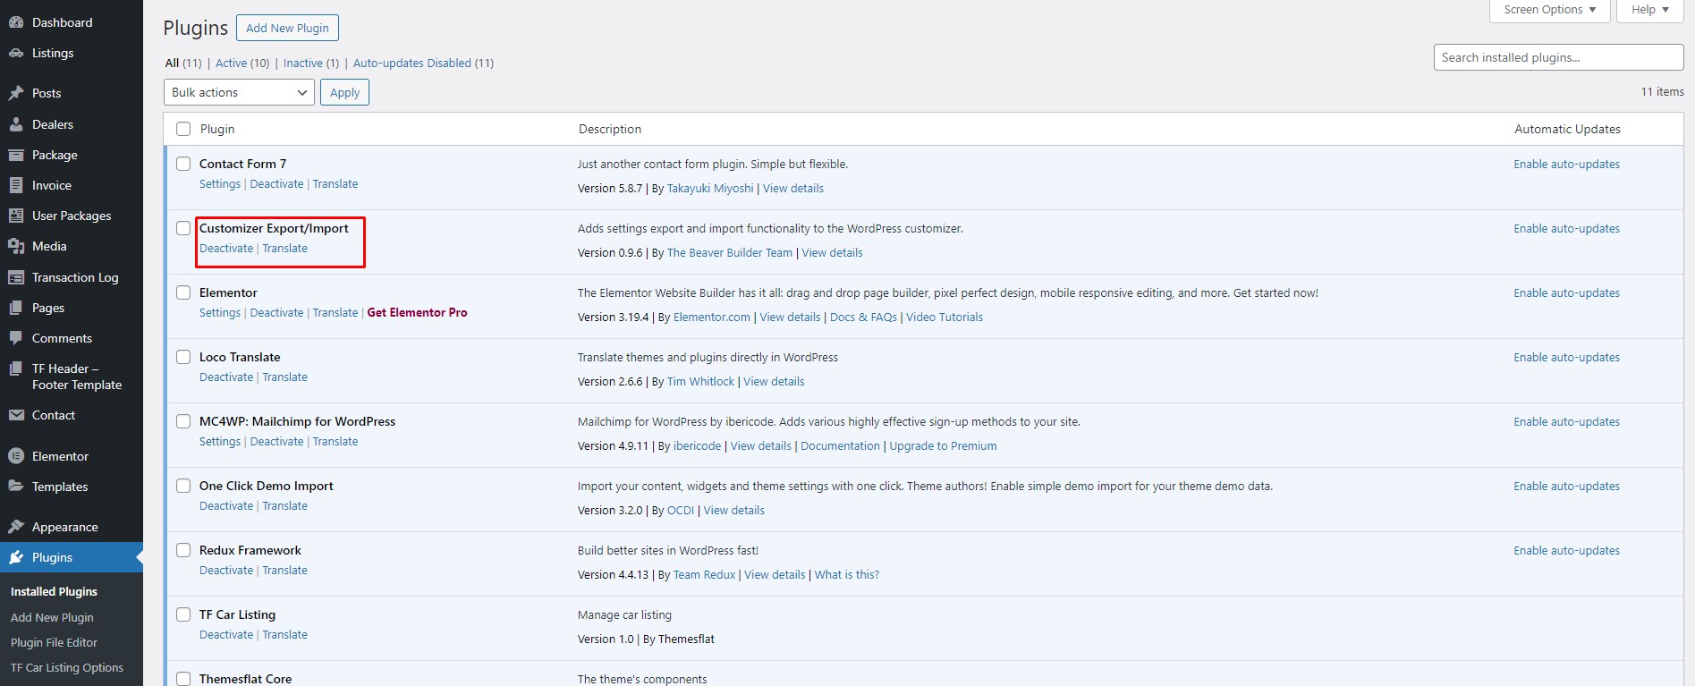Open Elementor Docs & FAQs link
Viewport: 1695px width, 686px height.
pos(863,317)
